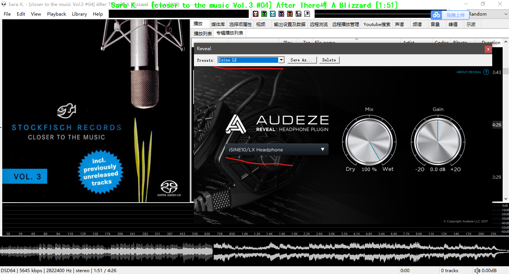
Task: Open the Playback menu
Action: pos(56,14)
